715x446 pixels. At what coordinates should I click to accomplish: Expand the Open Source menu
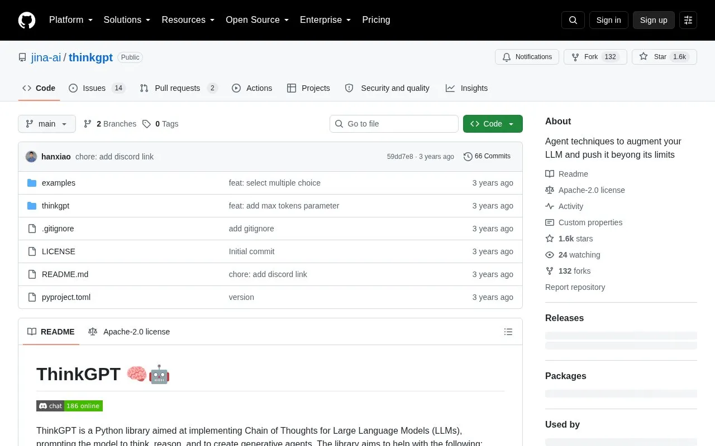tap(258, 20)
